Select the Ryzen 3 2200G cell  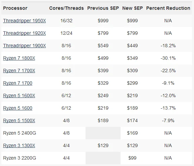[x=20, y=158]
